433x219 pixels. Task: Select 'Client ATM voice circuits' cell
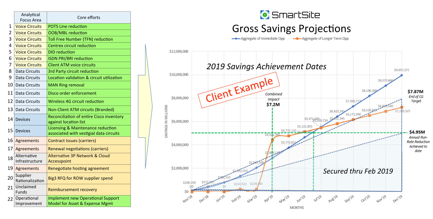tap(89, 65)
